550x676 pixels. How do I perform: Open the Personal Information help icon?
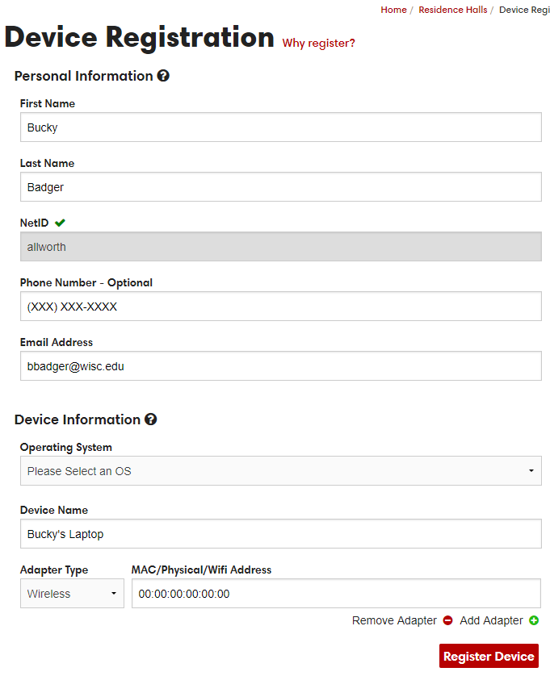point(163,76)
